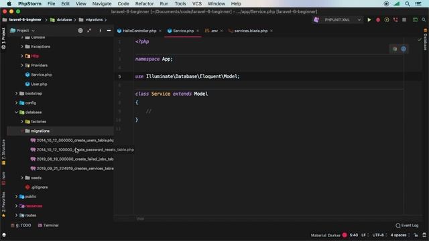Open the Favorites tool window strip

(3, 204)
